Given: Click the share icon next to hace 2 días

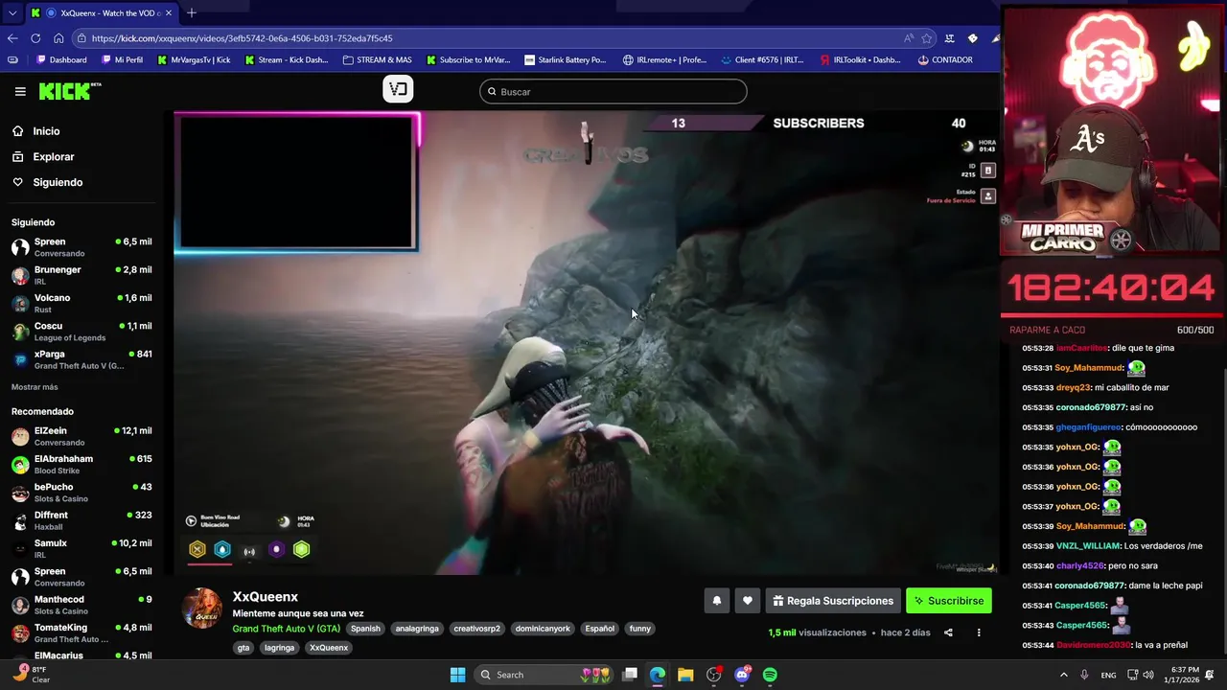Looking at the screenshot, I should click(x=948, y=632).
